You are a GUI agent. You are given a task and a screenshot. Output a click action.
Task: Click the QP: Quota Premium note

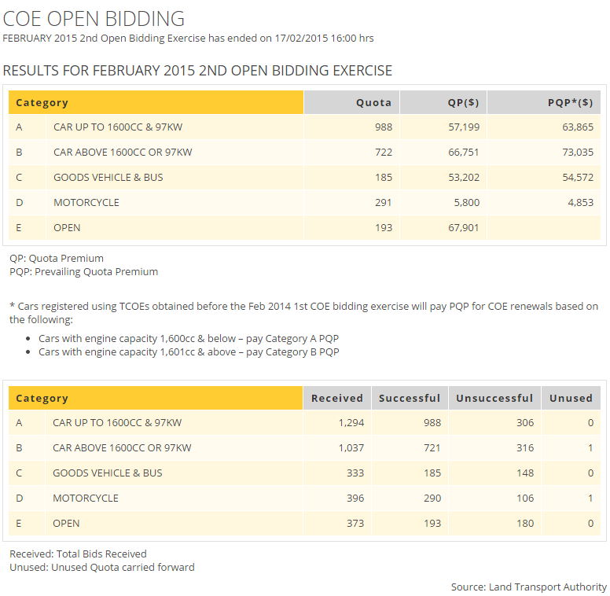(x=57, y=259)
